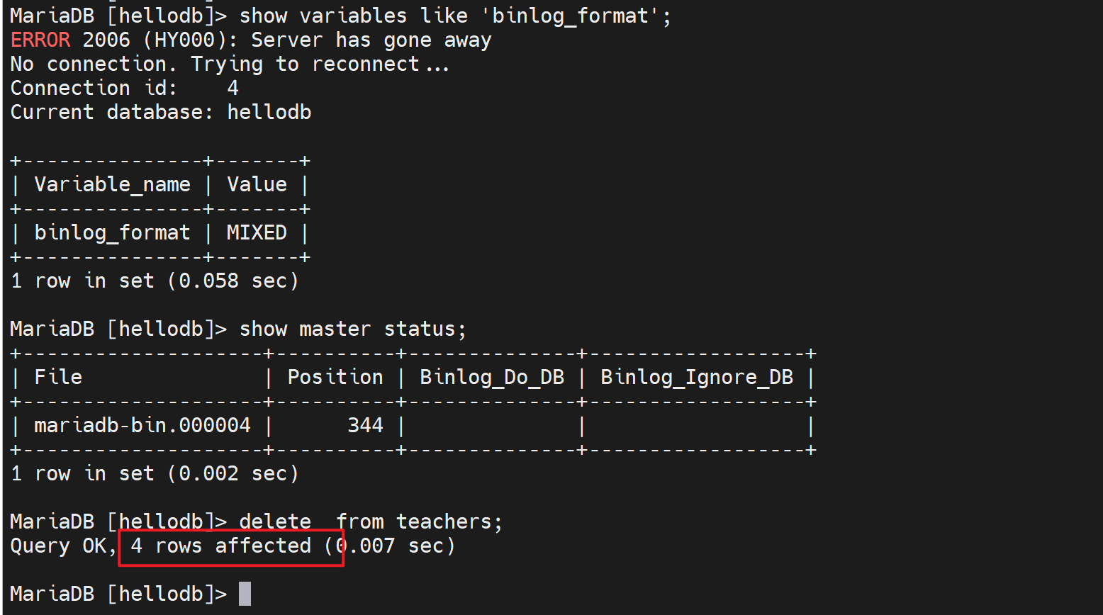Viewport: 1103px width, 615px height.
Task: Click the red ERROR text
Action: pyautogui.click(x=40, y=40)
